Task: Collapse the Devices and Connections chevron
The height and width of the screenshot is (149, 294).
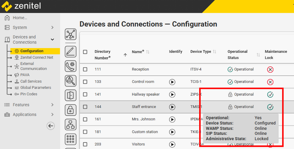Action: [52, 40]
